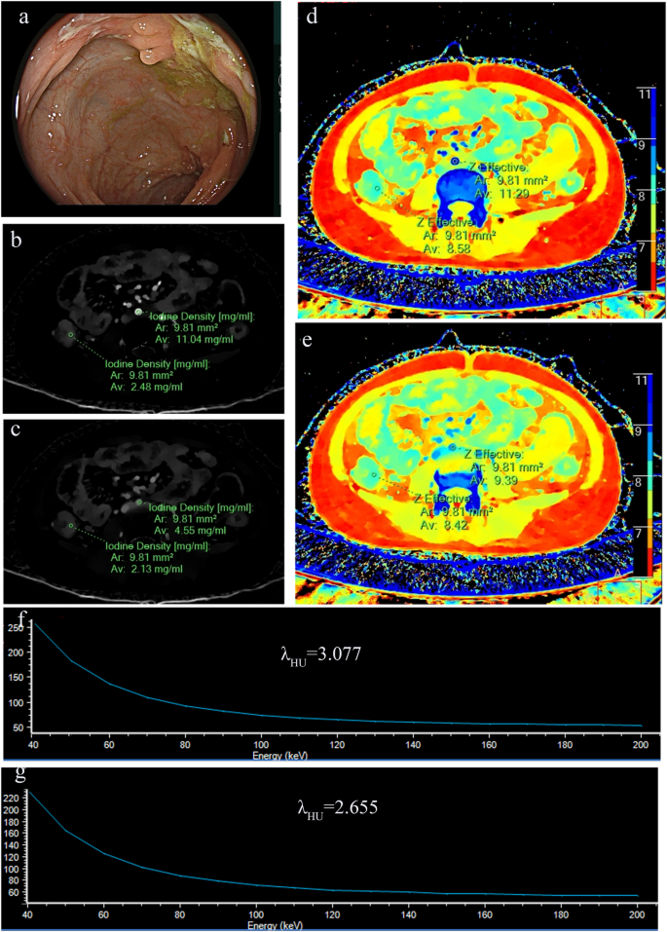This screenshot has height=932, width=667.
Task: Click the '200' x-axis tick in panel g
Action: (x=636, y=913)
